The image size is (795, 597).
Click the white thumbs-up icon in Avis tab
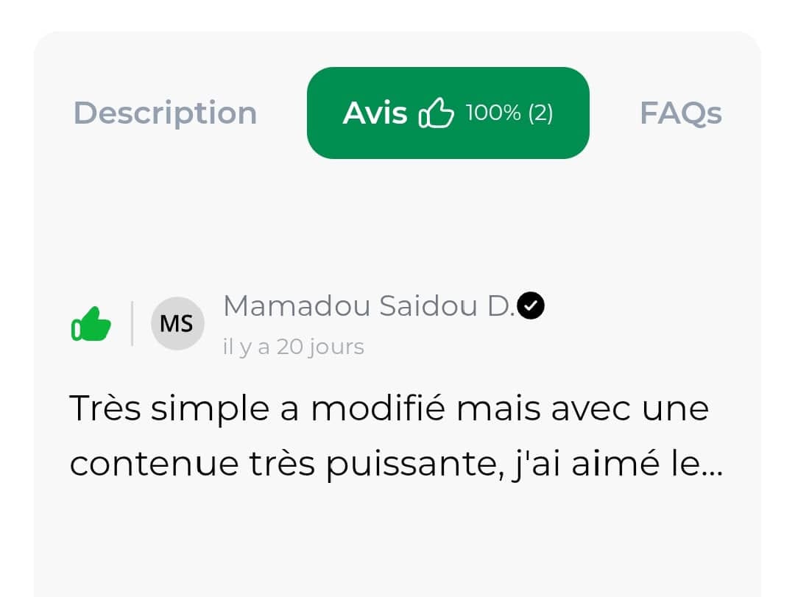coord(436,114)
